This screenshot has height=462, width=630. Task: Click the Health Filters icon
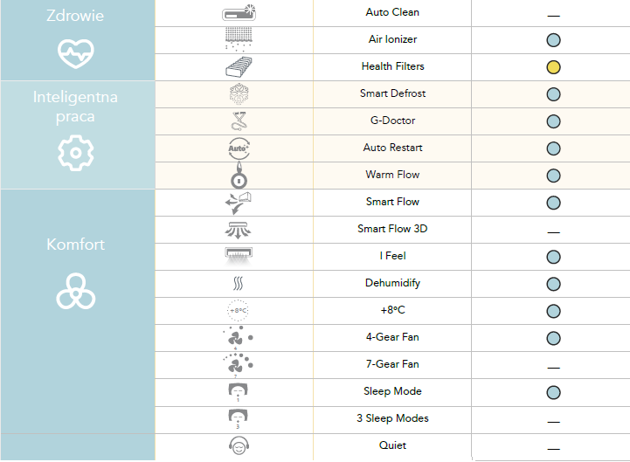(238, 67)
